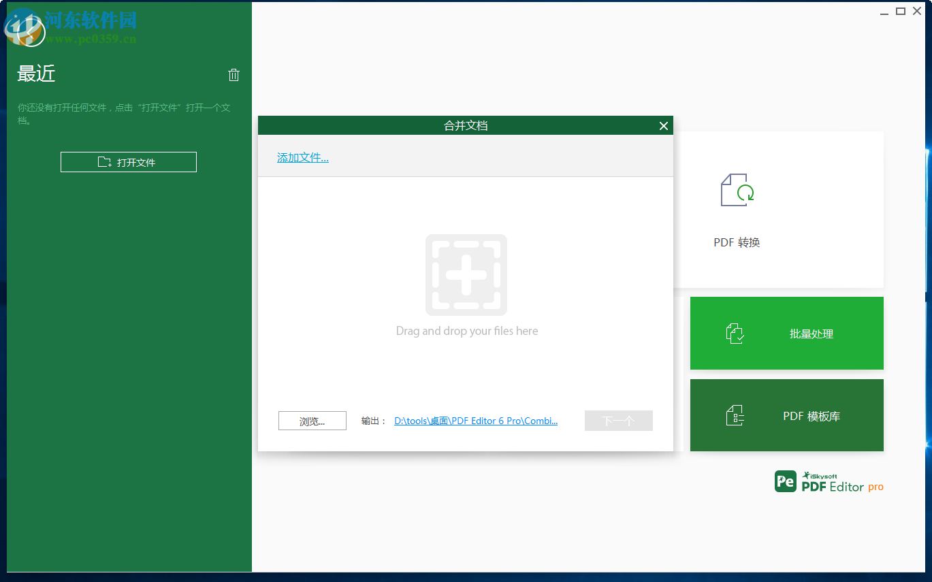Maximize the PDF Editor window

pos(901,11)
